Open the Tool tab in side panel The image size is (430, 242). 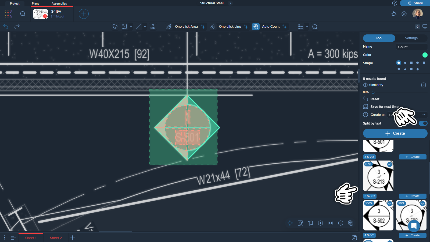click(x=379, y=38)
